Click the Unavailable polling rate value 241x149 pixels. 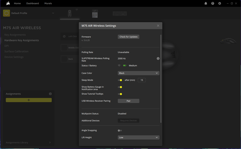point(123,52)
